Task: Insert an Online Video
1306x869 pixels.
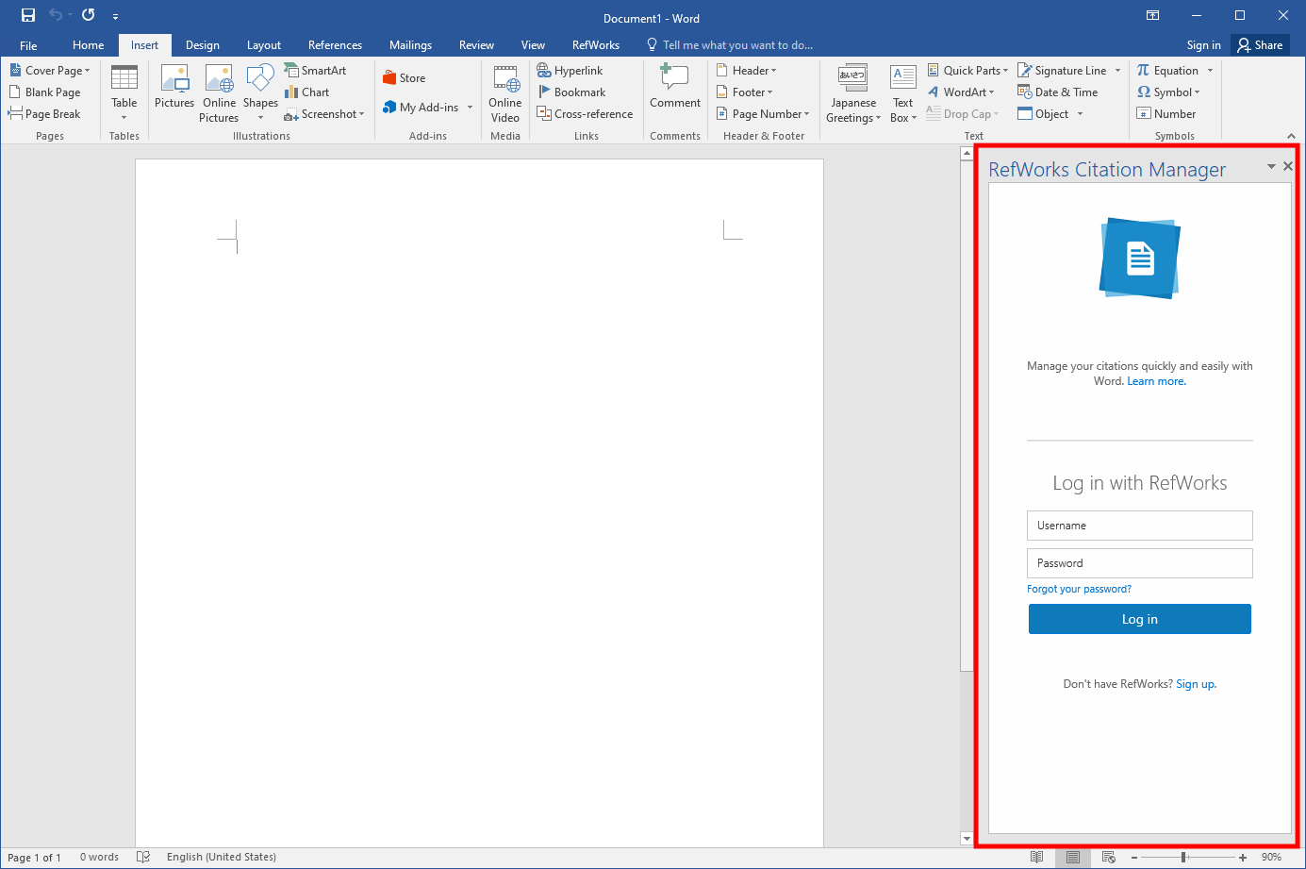Action: pyautogui.click(x=505, y=92)
